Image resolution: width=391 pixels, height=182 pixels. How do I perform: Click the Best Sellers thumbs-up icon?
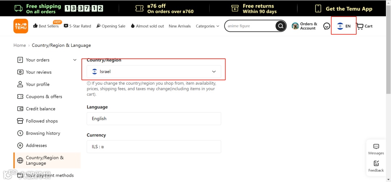[35, 26]
